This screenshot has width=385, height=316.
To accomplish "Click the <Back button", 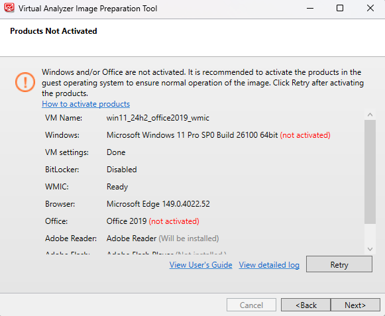I will [x=306, y=305].
